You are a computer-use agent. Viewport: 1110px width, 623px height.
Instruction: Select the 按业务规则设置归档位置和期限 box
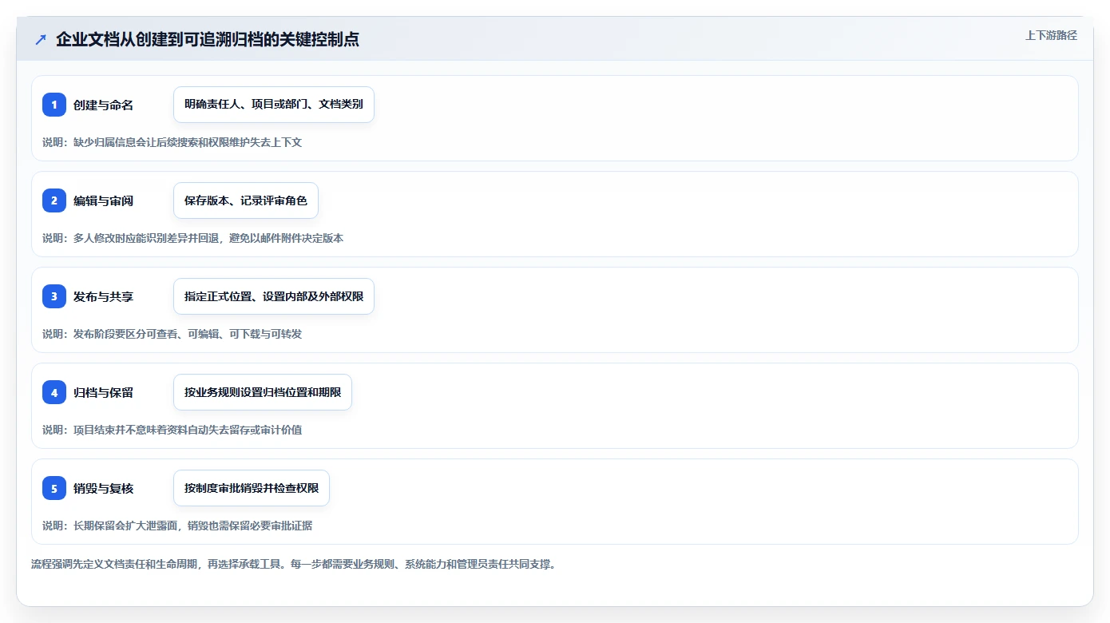point(263,392)
